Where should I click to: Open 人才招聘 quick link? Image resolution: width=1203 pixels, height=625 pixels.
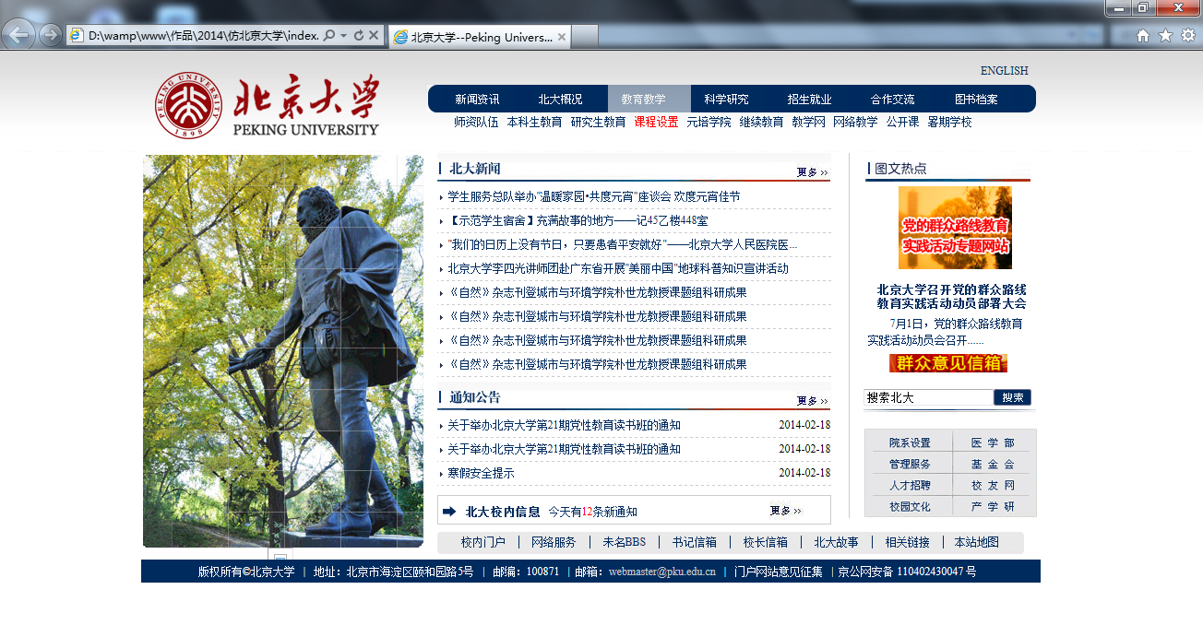tap(910, 485)
